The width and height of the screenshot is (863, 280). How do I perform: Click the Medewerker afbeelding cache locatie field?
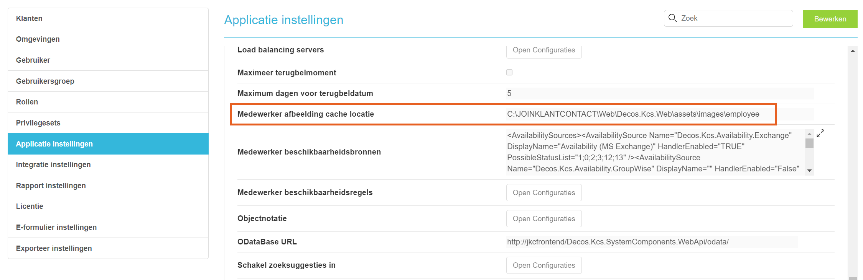point(660,114)
